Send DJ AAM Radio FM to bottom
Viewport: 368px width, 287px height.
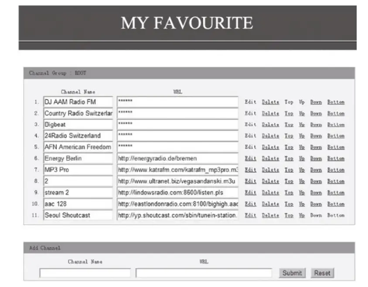tap(336, 102)
